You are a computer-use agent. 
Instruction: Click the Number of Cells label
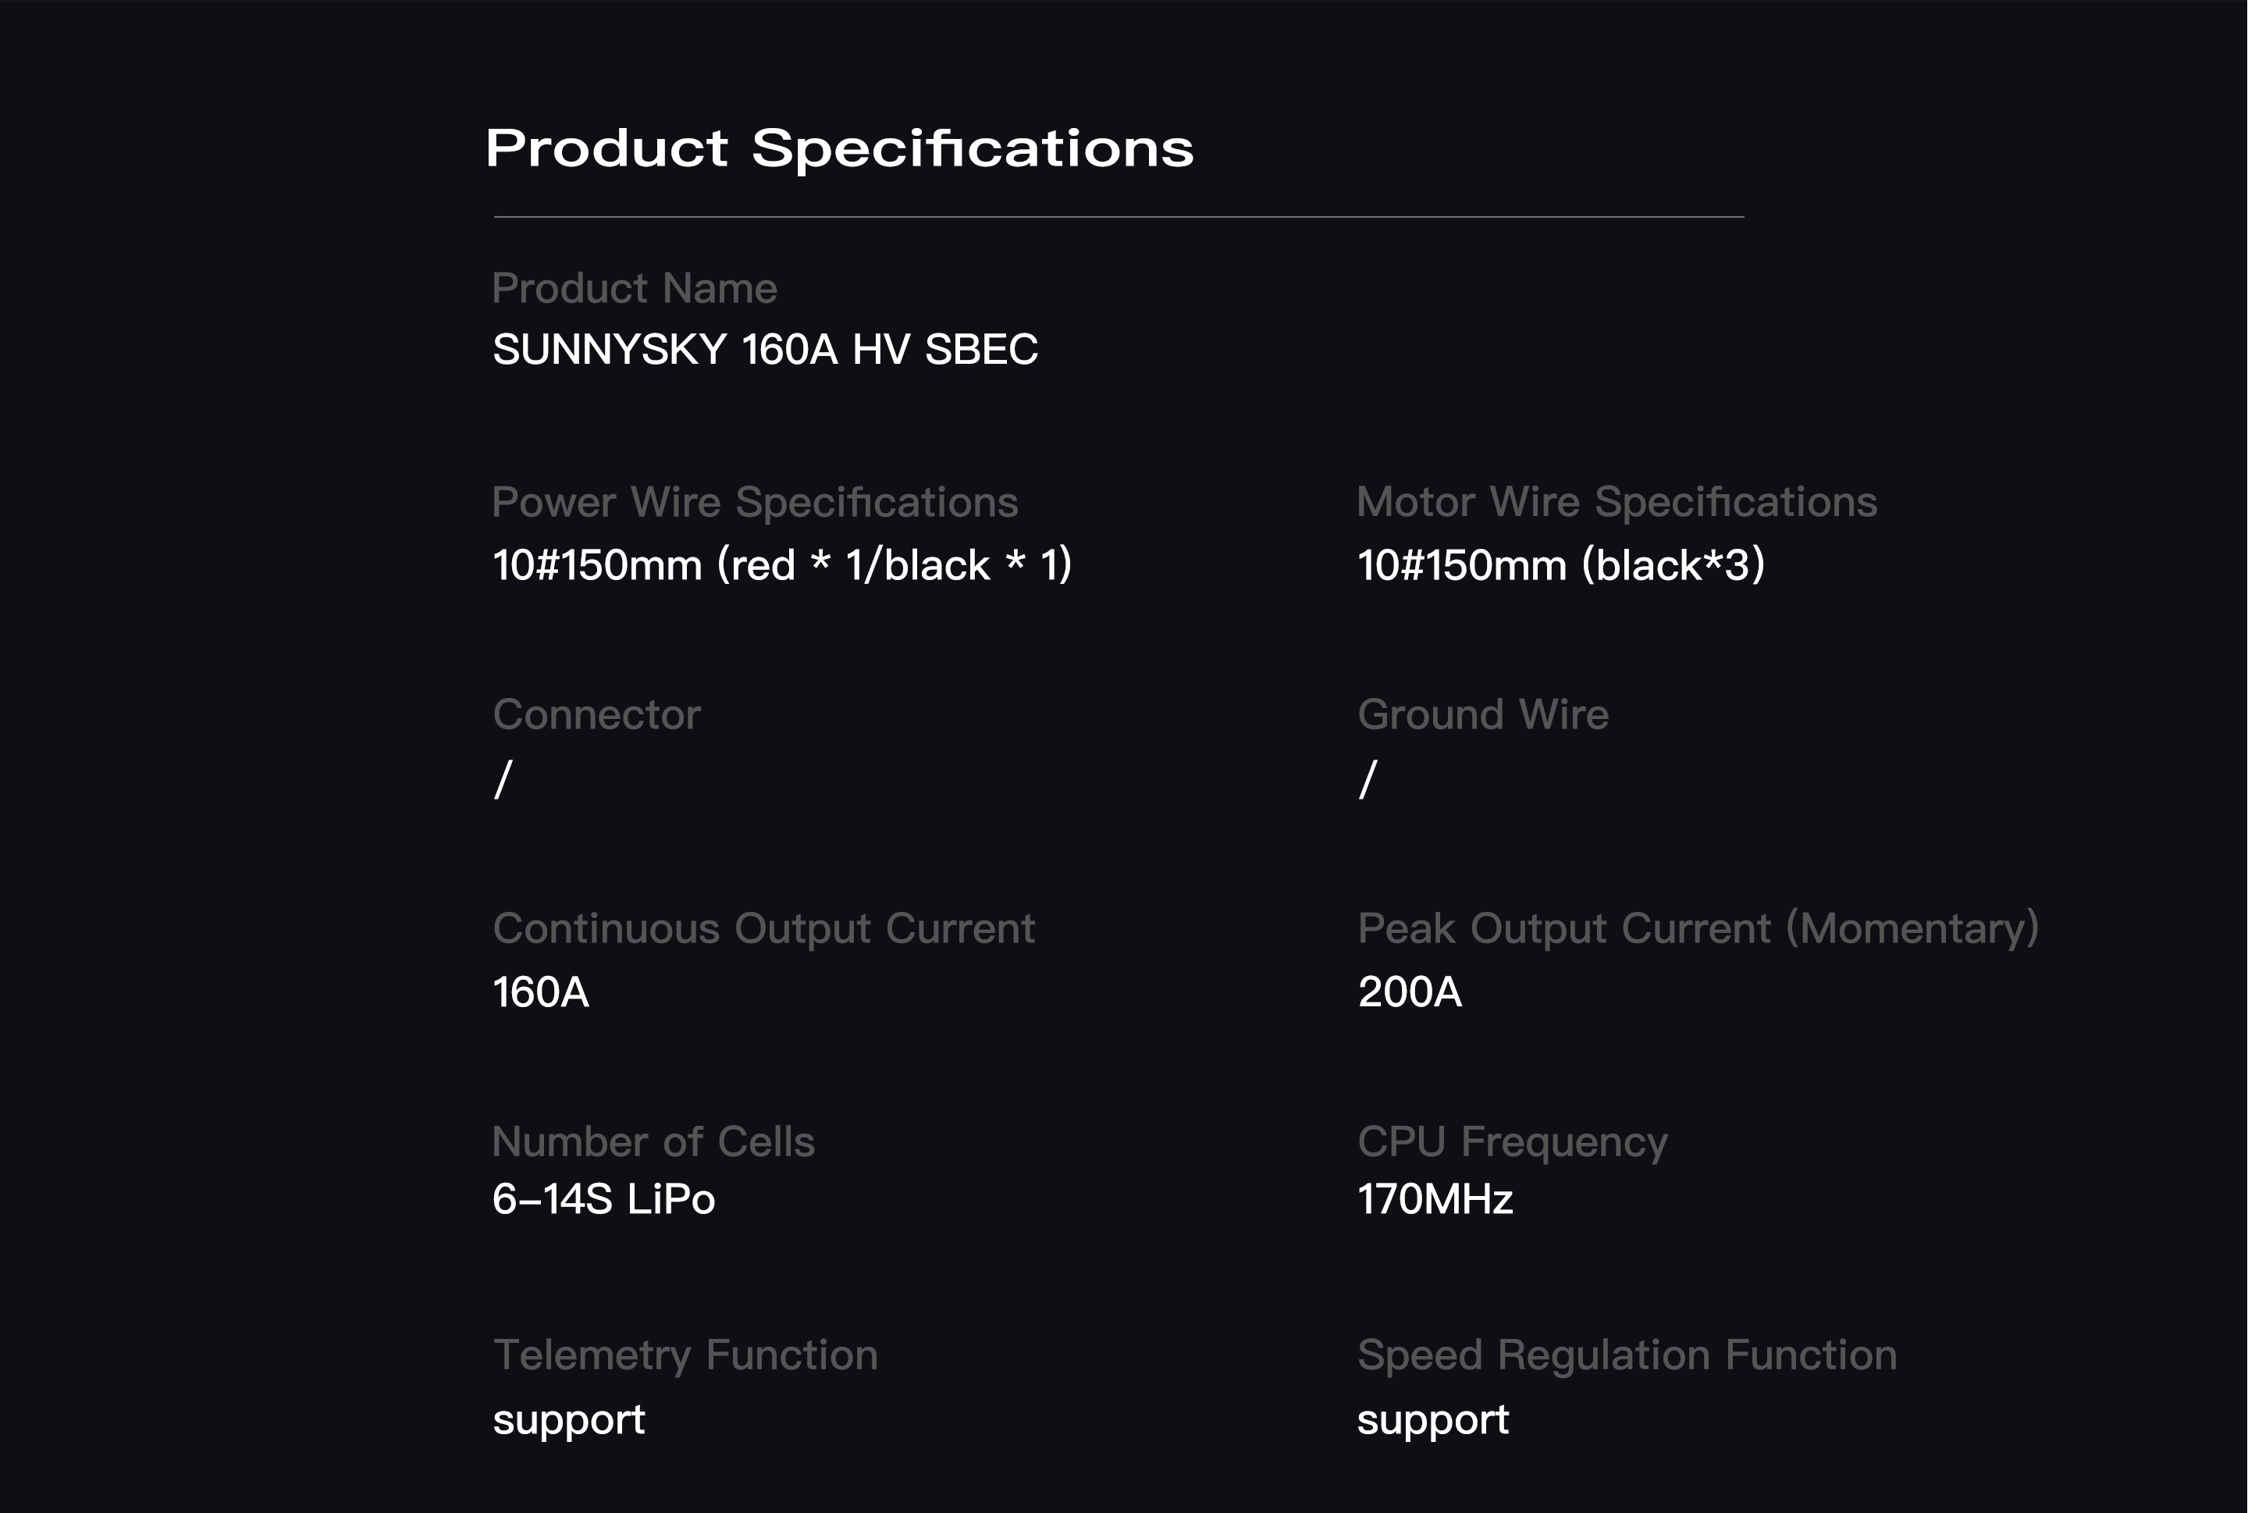653,1141
